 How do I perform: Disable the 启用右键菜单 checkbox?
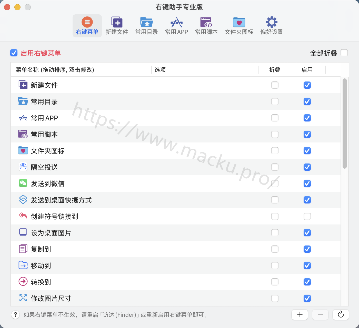tap(14, 53)
